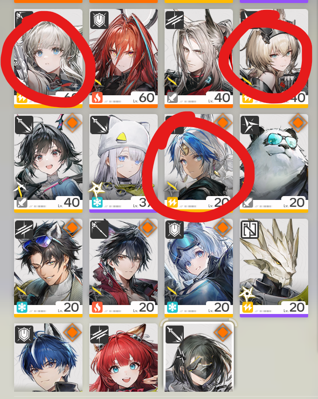Click sword class icon on black-haired red-eyed girl card
Image resolution: width=318 pixels, height=399 pixels.
(x=24, y=125)
